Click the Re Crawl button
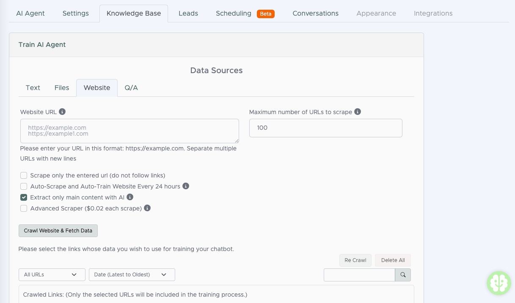 click(355, 260)
